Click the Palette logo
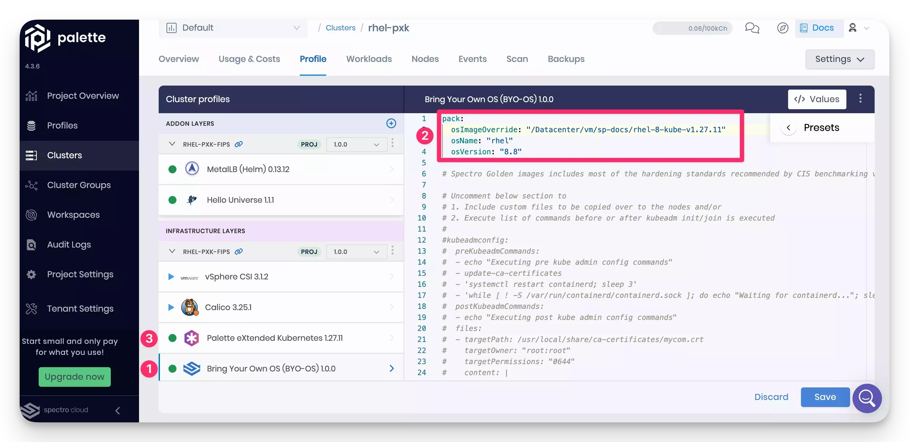 [65, 38]
